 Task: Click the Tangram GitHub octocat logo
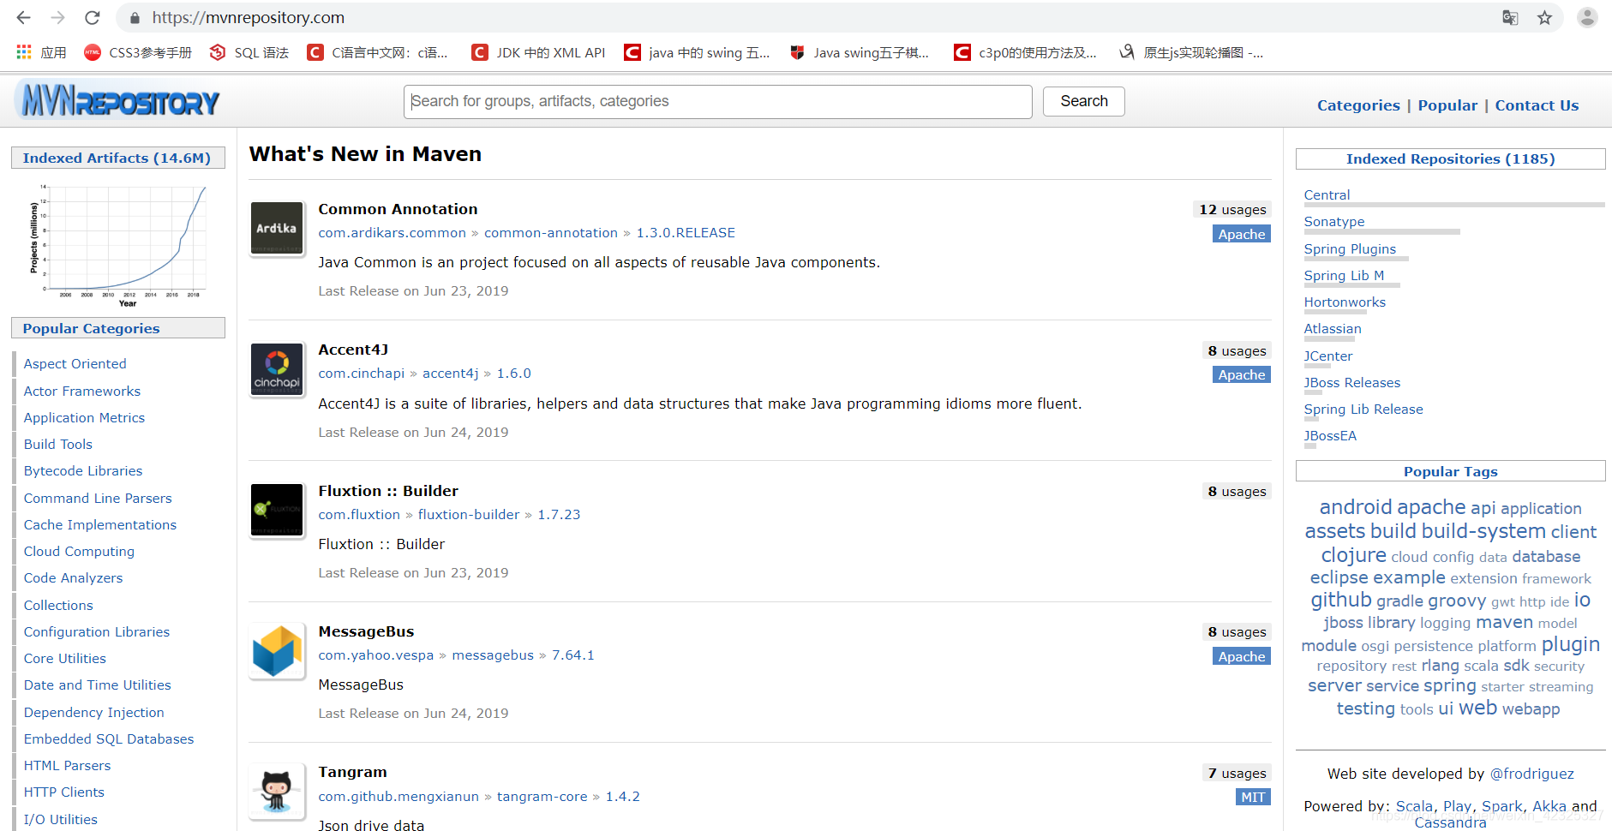point(276,791)
